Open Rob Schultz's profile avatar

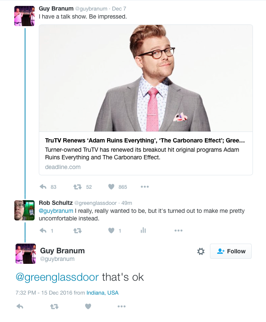[x=24, y=210]
